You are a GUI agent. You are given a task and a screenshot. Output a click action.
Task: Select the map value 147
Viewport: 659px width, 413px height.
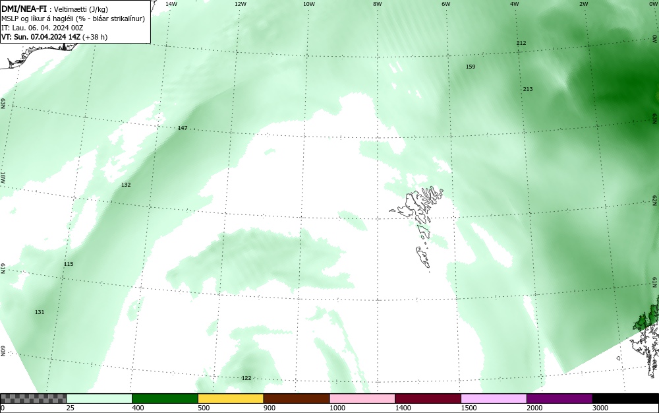[x=183, y=128]
